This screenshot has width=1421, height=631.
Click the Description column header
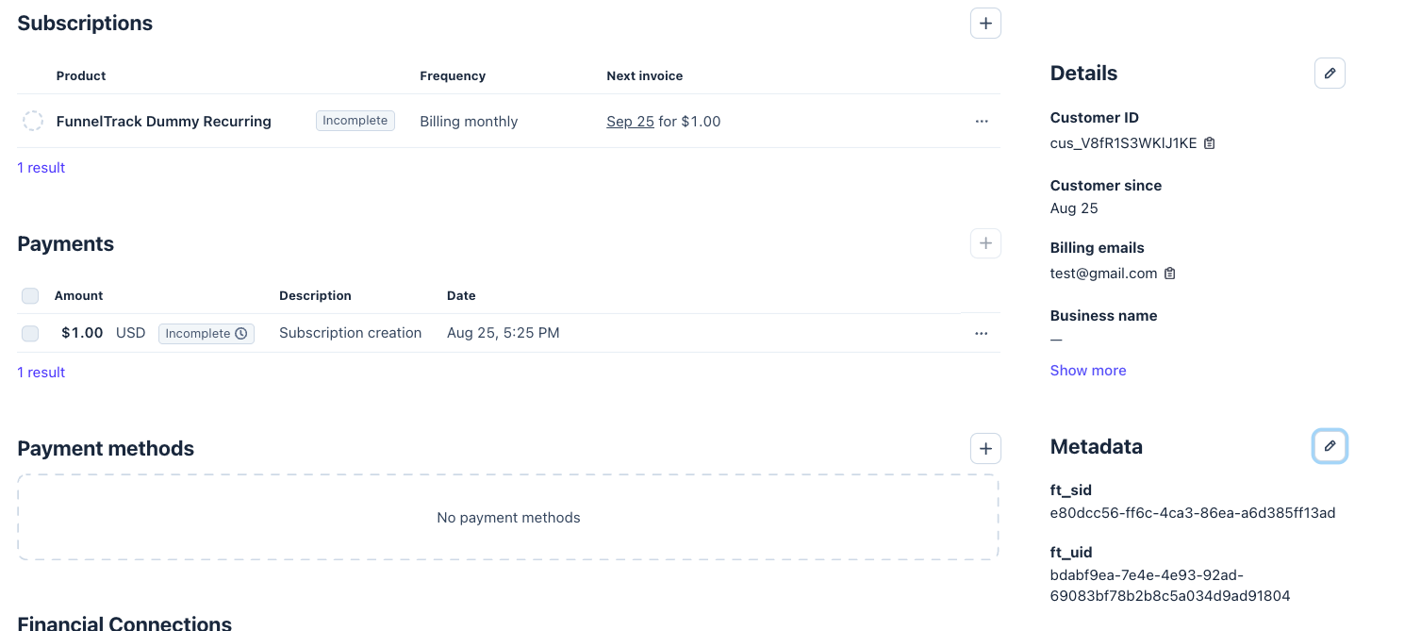[315, 295]
